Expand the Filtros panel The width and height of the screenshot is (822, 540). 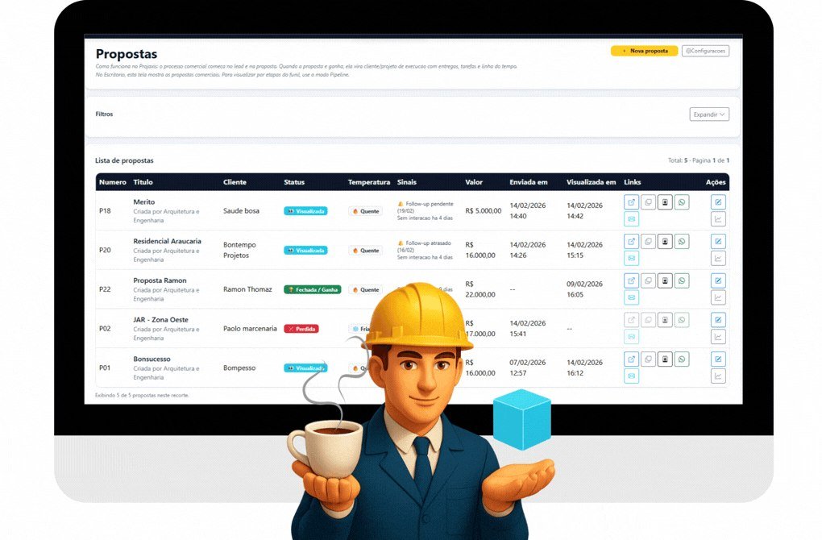[708, 114]
